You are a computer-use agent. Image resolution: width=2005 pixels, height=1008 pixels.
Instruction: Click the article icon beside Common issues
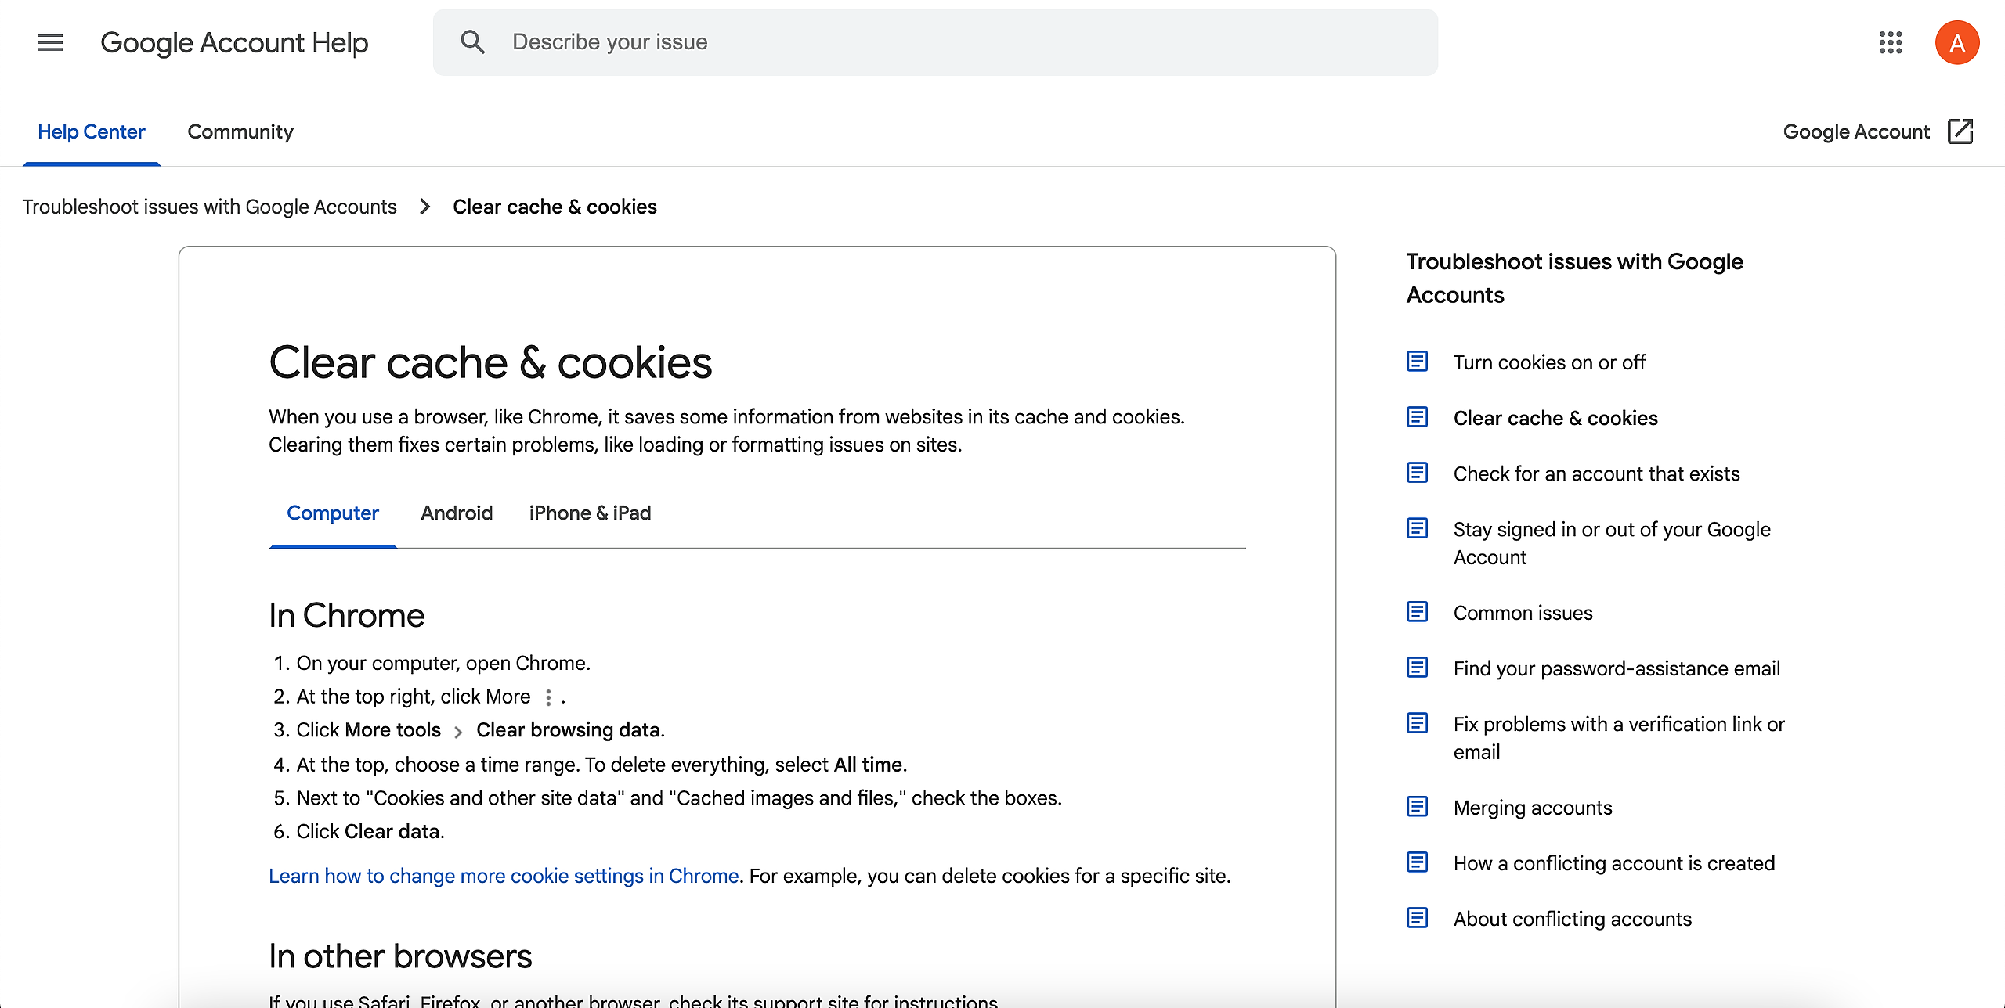(1418, 612)
